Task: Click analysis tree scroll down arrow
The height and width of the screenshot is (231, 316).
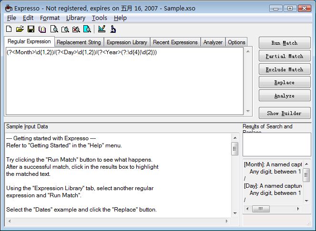Action: [x=306, y=201]
